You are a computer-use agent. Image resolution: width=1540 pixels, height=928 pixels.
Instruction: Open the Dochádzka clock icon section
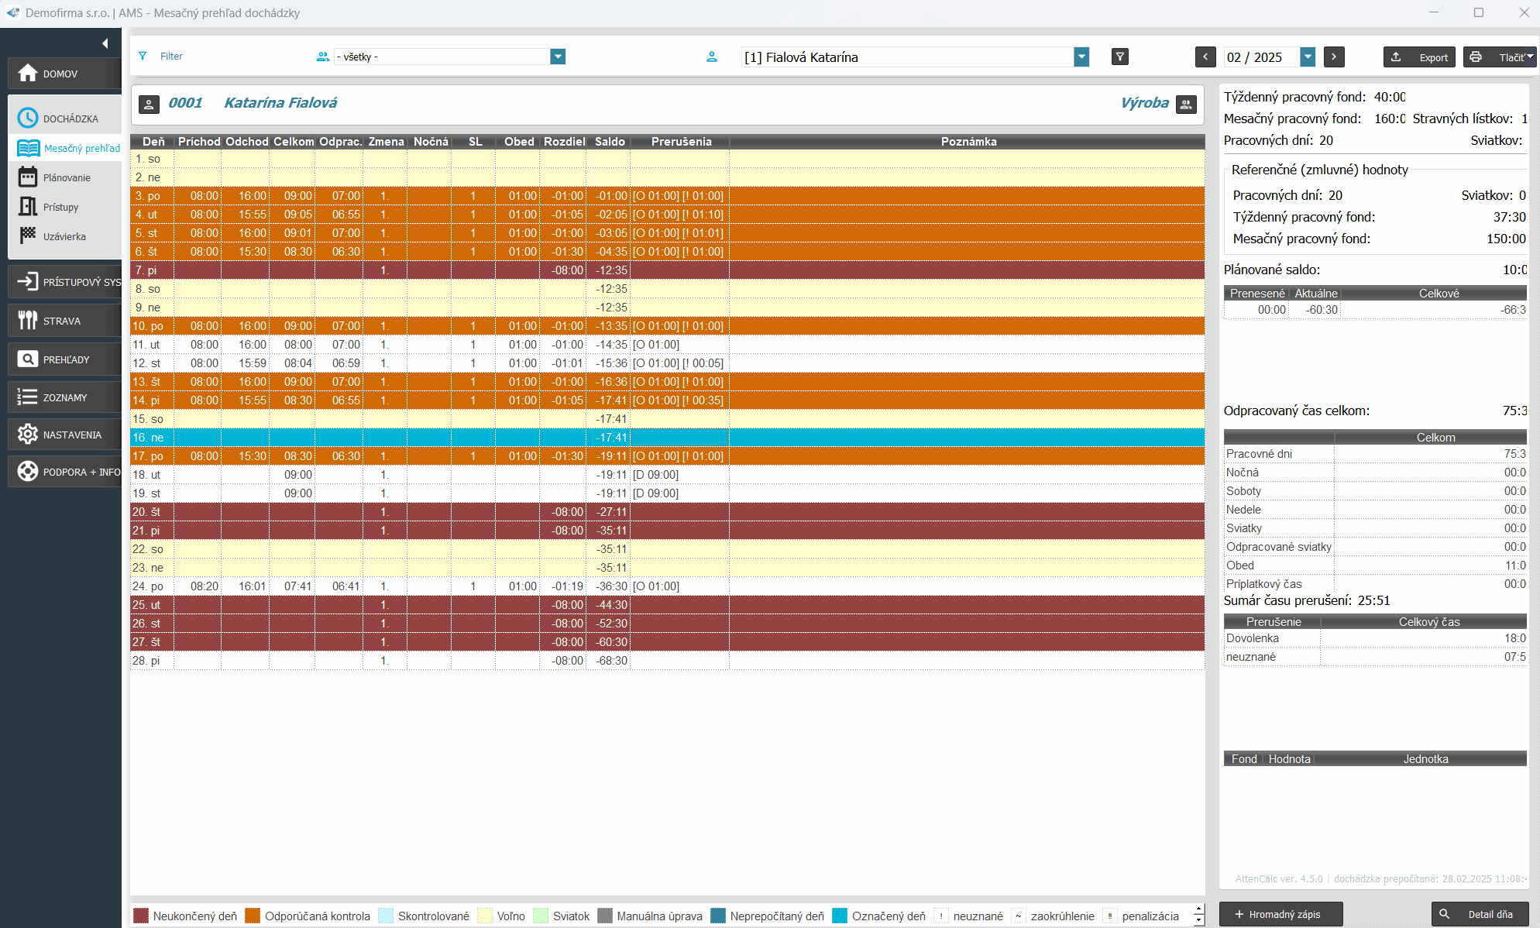pos(28,119)
